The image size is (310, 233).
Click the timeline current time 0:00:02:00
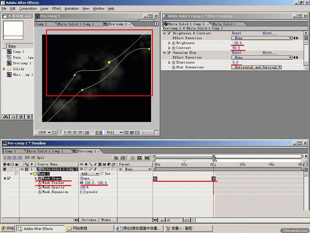click(x=13, y=158)
